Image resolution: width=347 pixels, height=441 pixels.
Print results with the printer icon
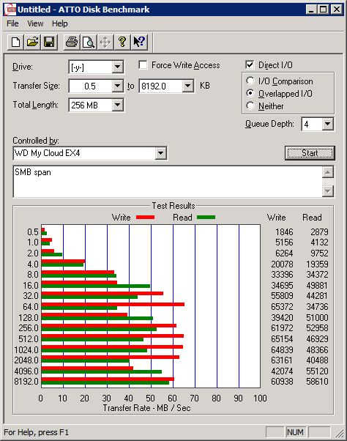(x=72, y=42)
